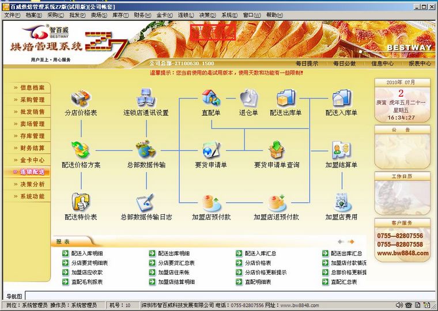Switch to the 报表中心 tab
The width and height of the screenshot is (438, 311).
click(x=420, y=64)
